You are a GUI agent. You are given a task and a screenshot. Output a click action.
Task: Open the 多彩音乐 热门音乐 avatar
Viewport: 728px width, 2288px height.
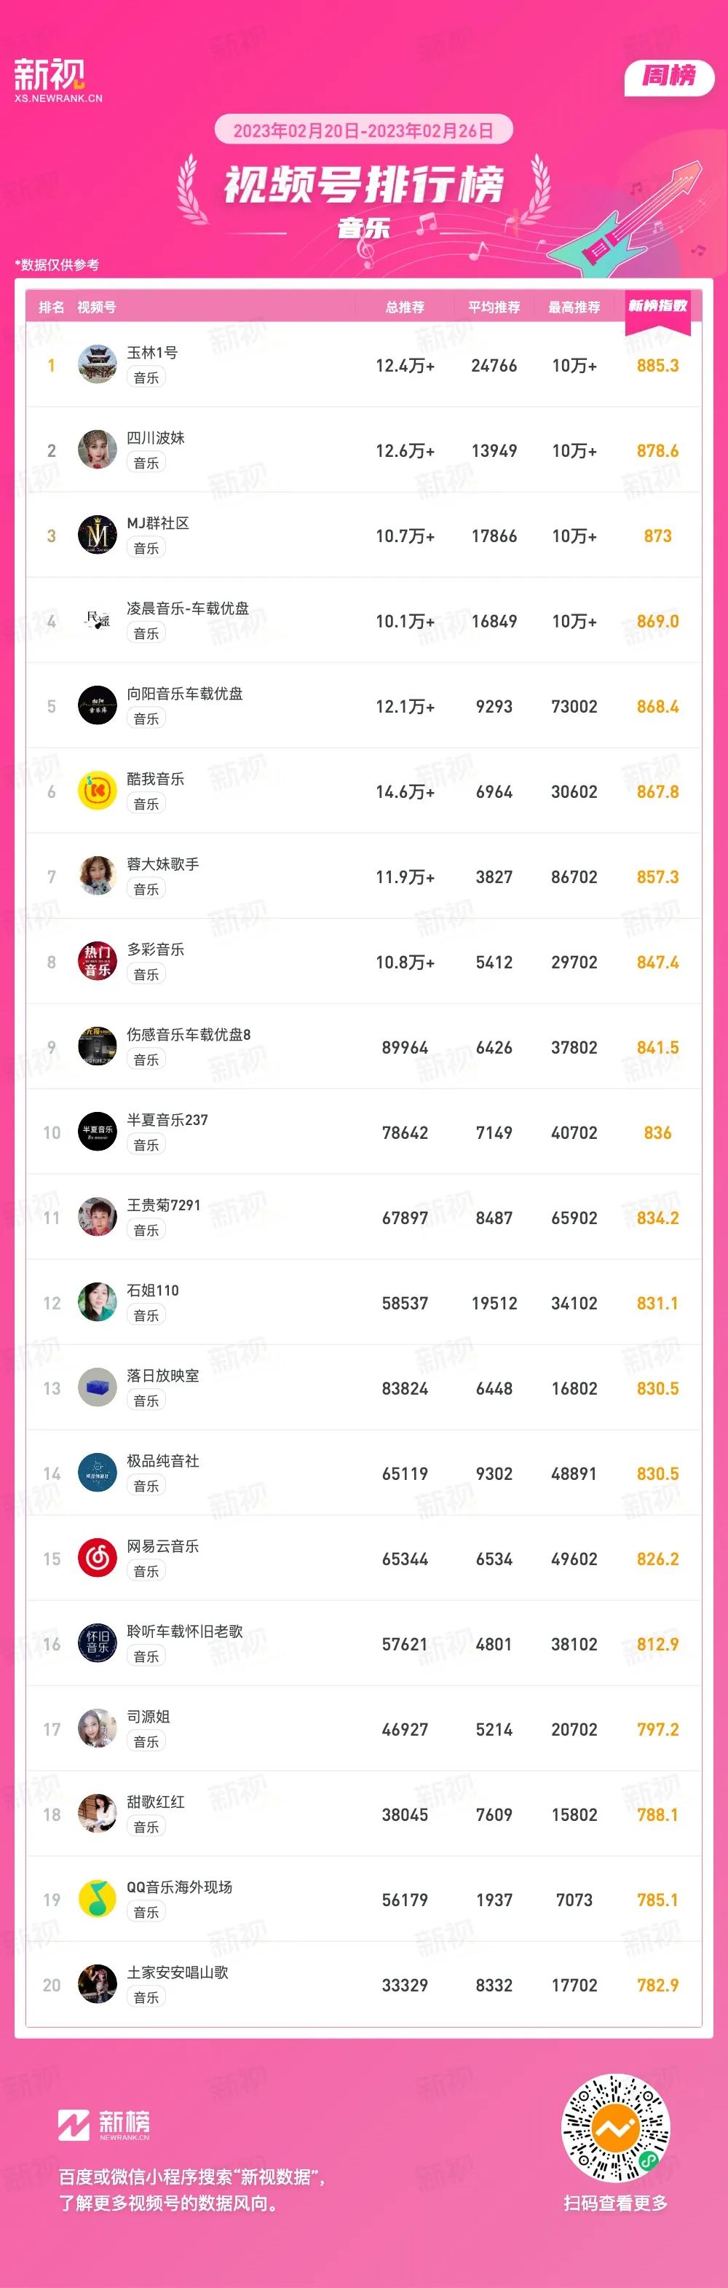click(x=98, y=962)
